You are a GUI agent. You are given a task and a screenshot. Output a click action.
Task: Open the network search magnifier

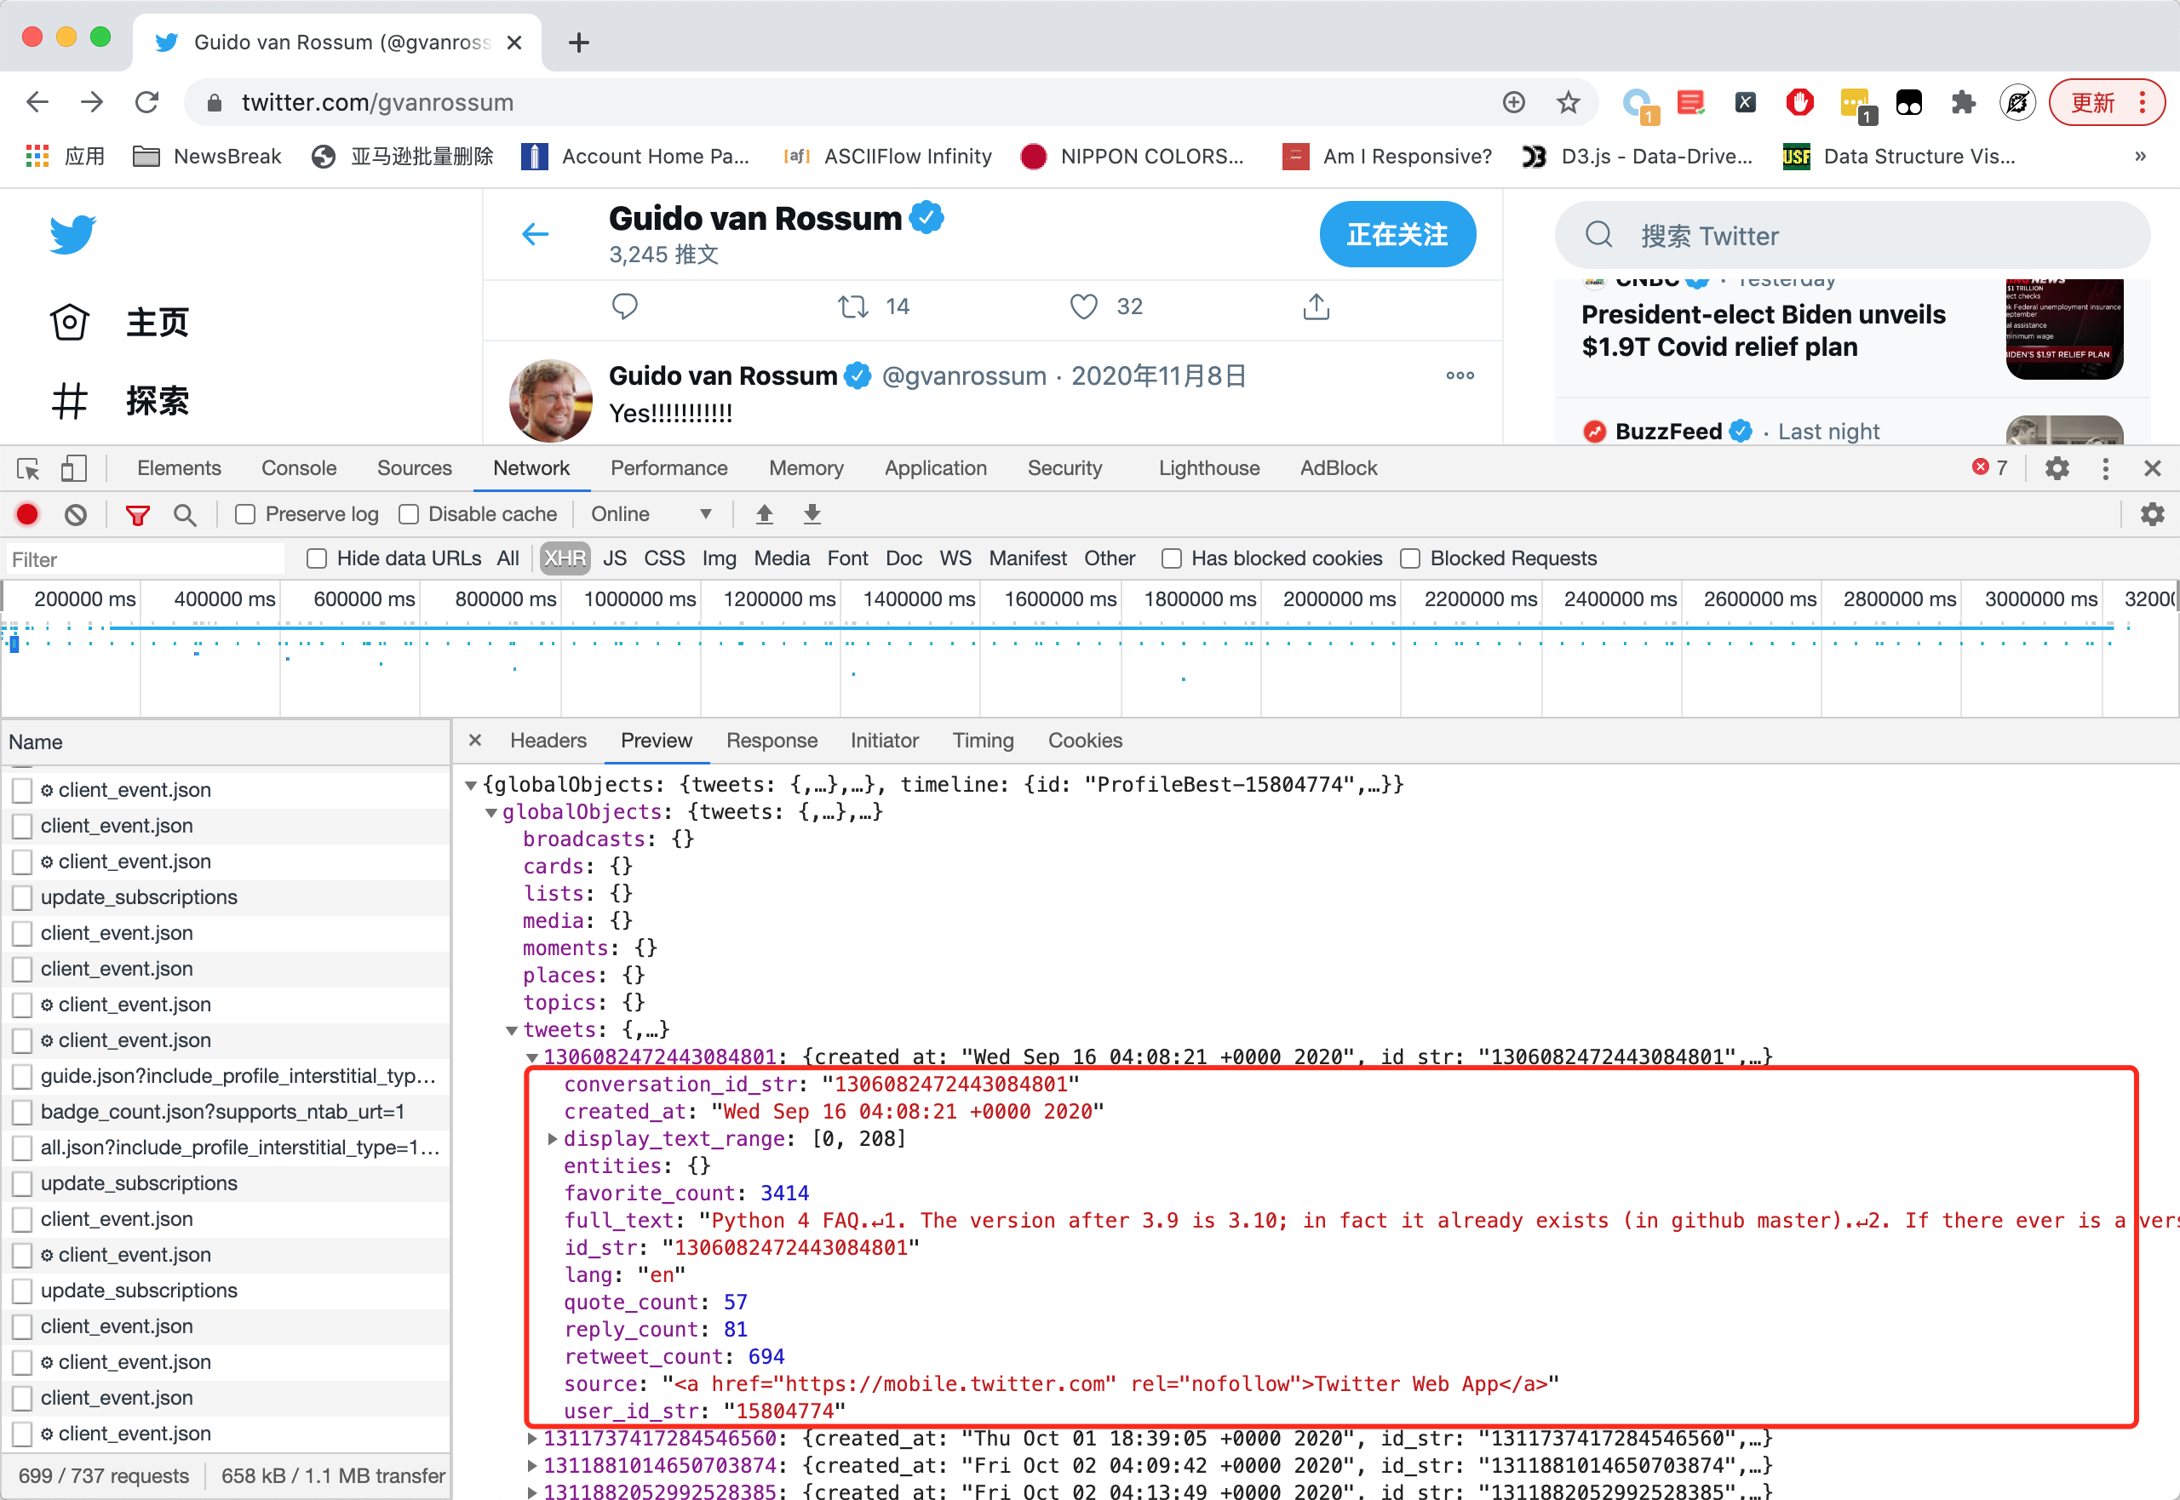click(185, 514)
